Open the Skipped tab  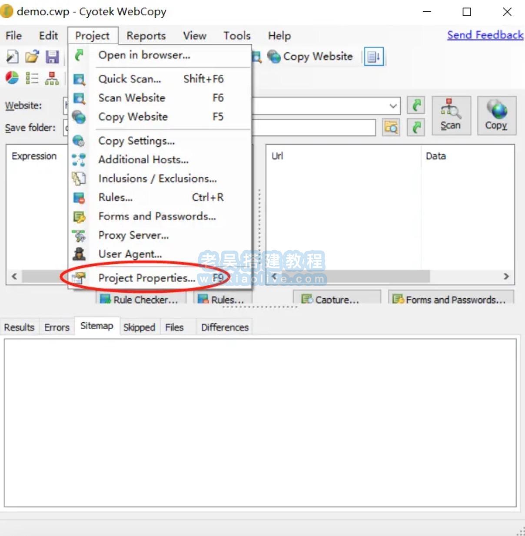tap(139, 327)
